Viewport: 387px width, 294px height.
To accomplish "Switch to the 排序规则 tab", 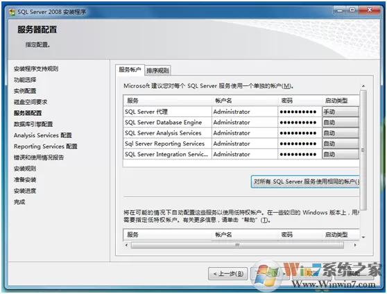I will pyautogui.click(x=157, y=71).
